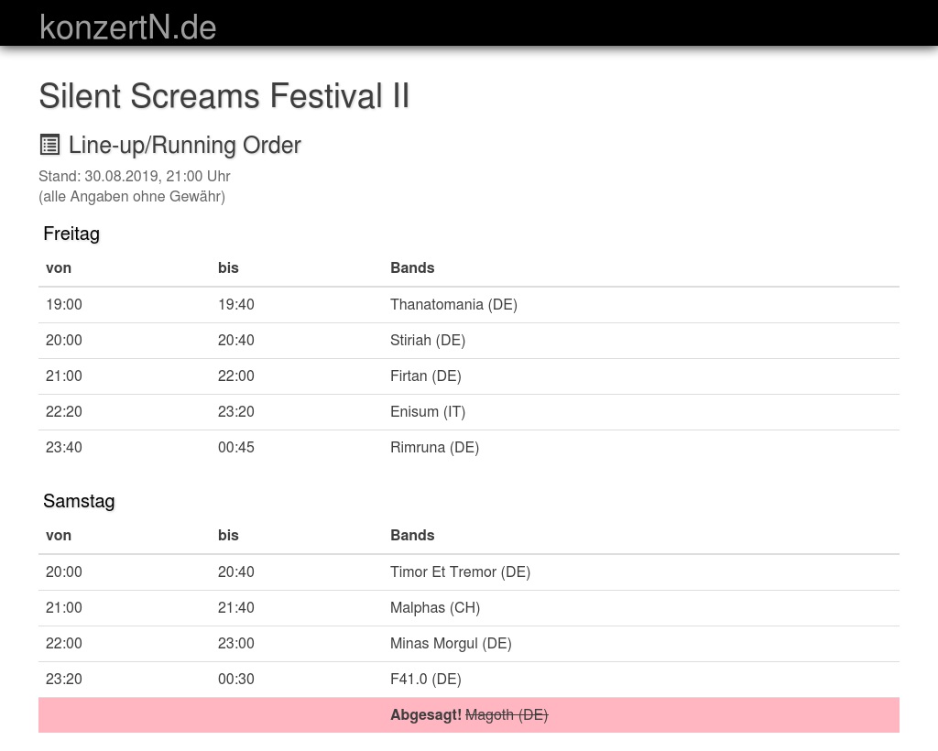Click the Firtan (DE) band row
This screenshot has width=938, height=751.
pos(425,375)
